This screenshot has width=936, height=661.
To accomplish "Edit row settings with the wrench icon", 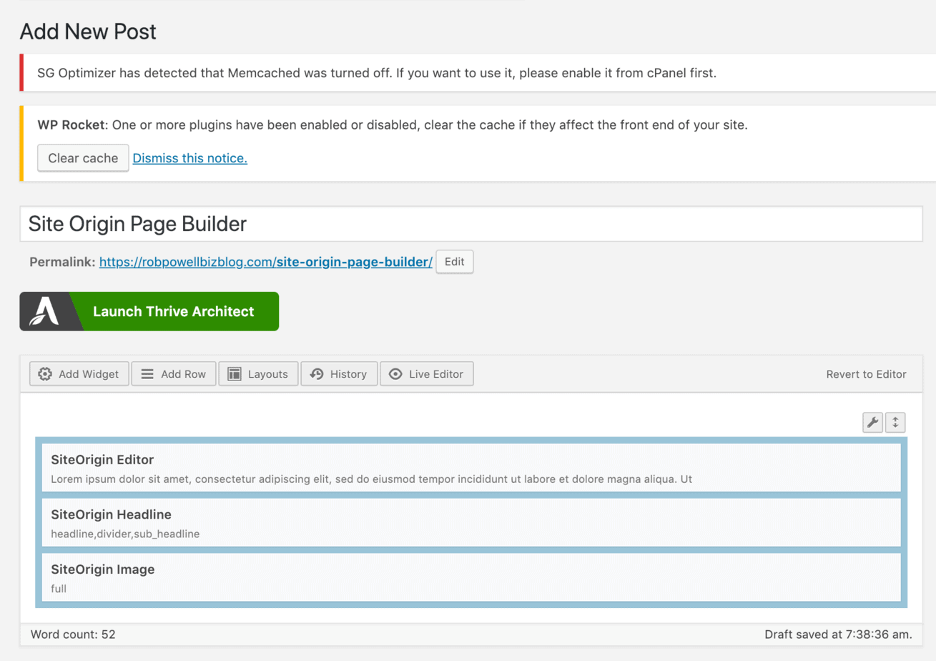I will 872,422.
